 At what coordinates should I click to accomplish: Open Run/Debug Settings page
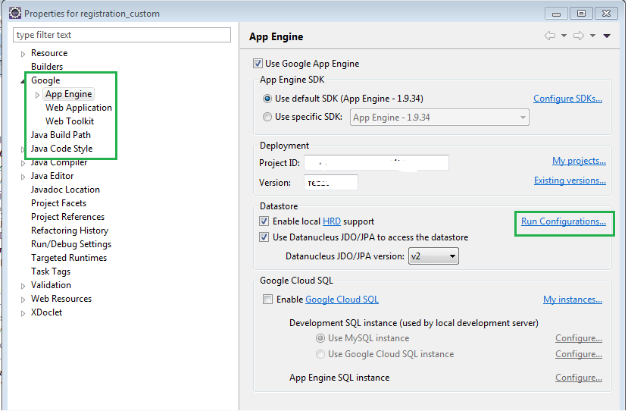[x=71, y=243]
